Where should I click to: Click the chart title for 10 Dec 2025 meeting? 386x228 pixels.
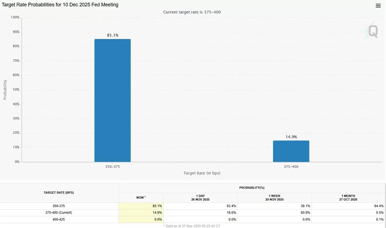[59, 5]
